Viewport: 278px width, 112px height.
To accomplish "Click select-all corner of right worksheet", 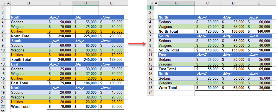I will point(150,3).
